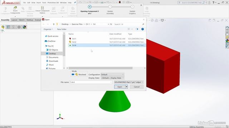Switch to the Layout tab

[x=14, y=20]
